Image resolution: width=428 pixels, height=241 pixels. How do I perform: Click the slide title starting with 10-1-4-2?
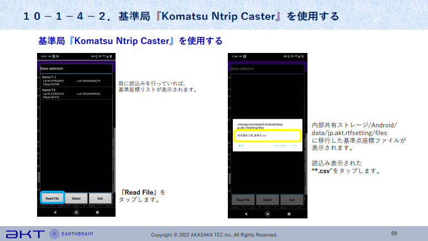(181, 16)
